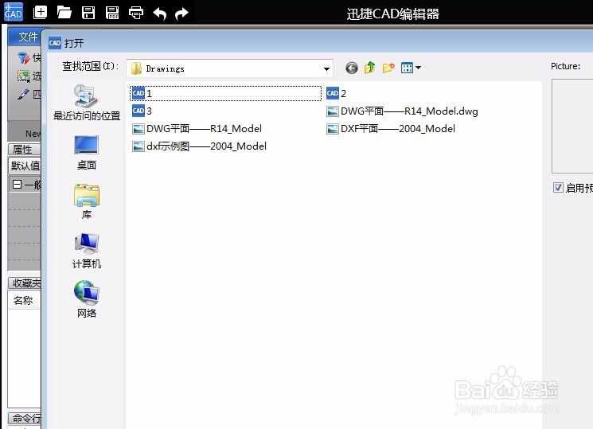Image resolution: width=593 pixels, height=429 pixels.
Task: Click the 属性 (Properties) panel header
Action: click(x=24, y=149)
